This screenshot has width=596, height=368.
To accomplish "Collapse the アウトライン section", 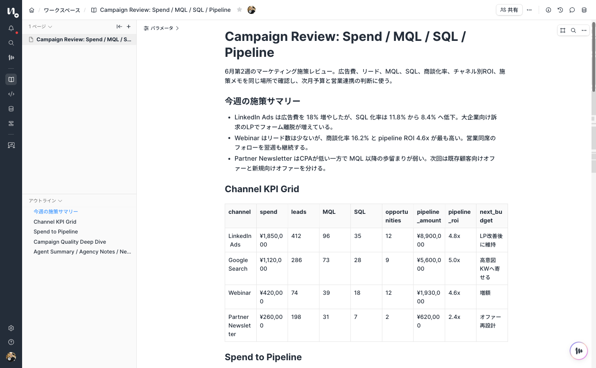I will click(x=45, y=201).
